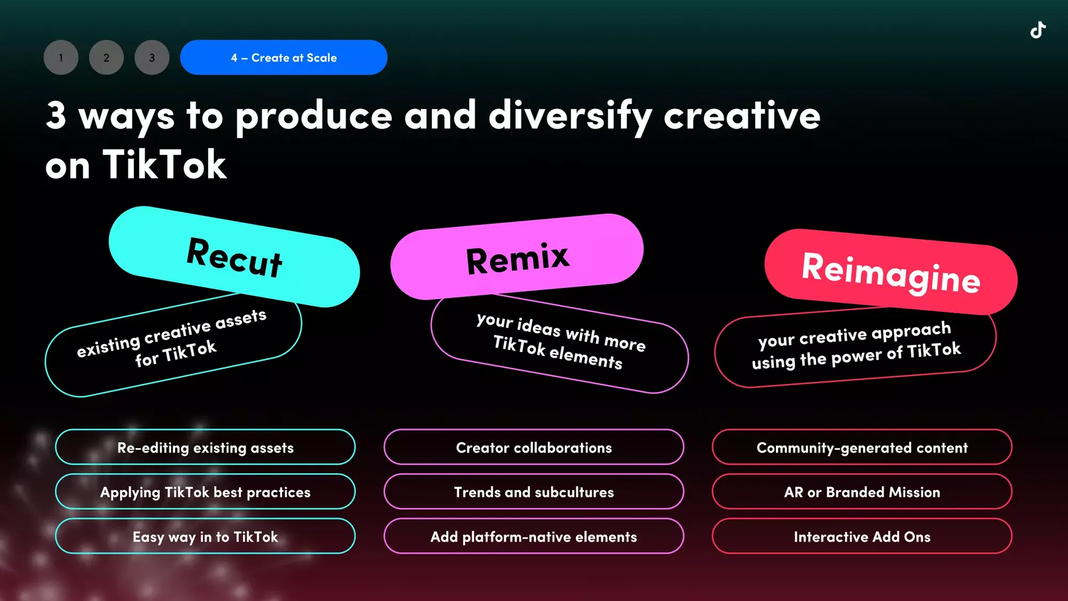Click Add platform-native elements button
This screenshot has height=601, width=1068.
coord(533,536)
